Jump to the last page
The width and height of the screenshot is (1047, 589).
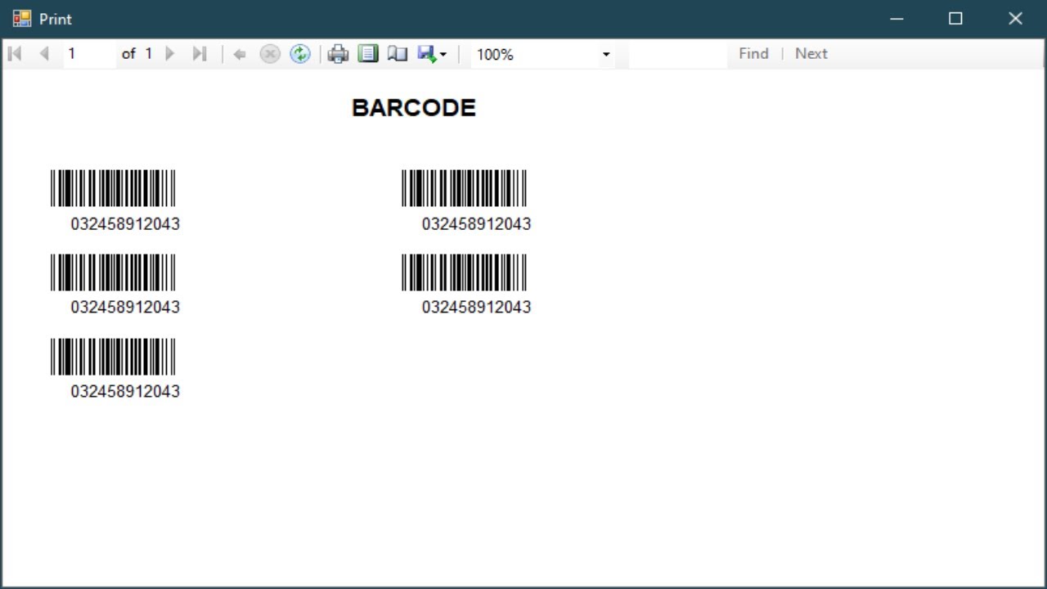pyautogui.click(x=199, y=54)
